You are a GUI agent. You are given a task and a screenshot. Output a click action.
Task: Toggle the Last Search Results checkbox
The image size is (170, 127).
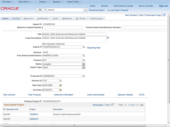109,10
